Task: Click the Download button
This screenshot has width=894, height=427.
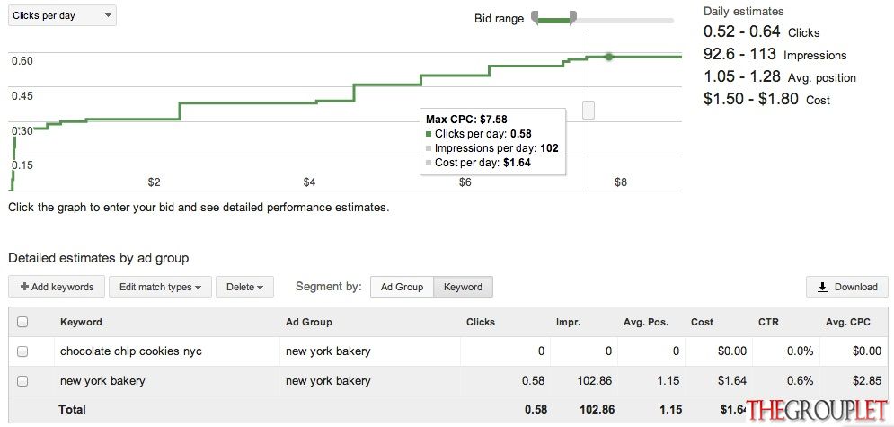Action: [847, 287]
